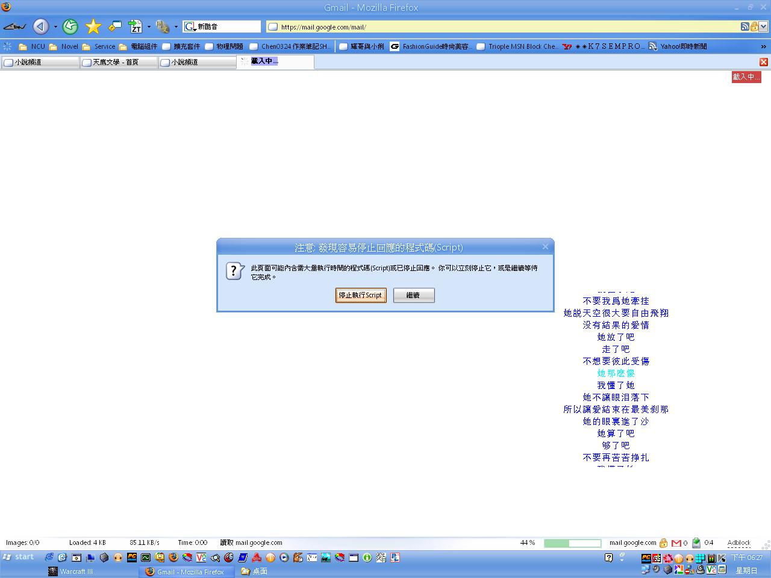Image resolution: width=771 pixels, height=578 pixels.
Task: Open the ZT icon dropdown arrow
Action: [x=149, y=26]
